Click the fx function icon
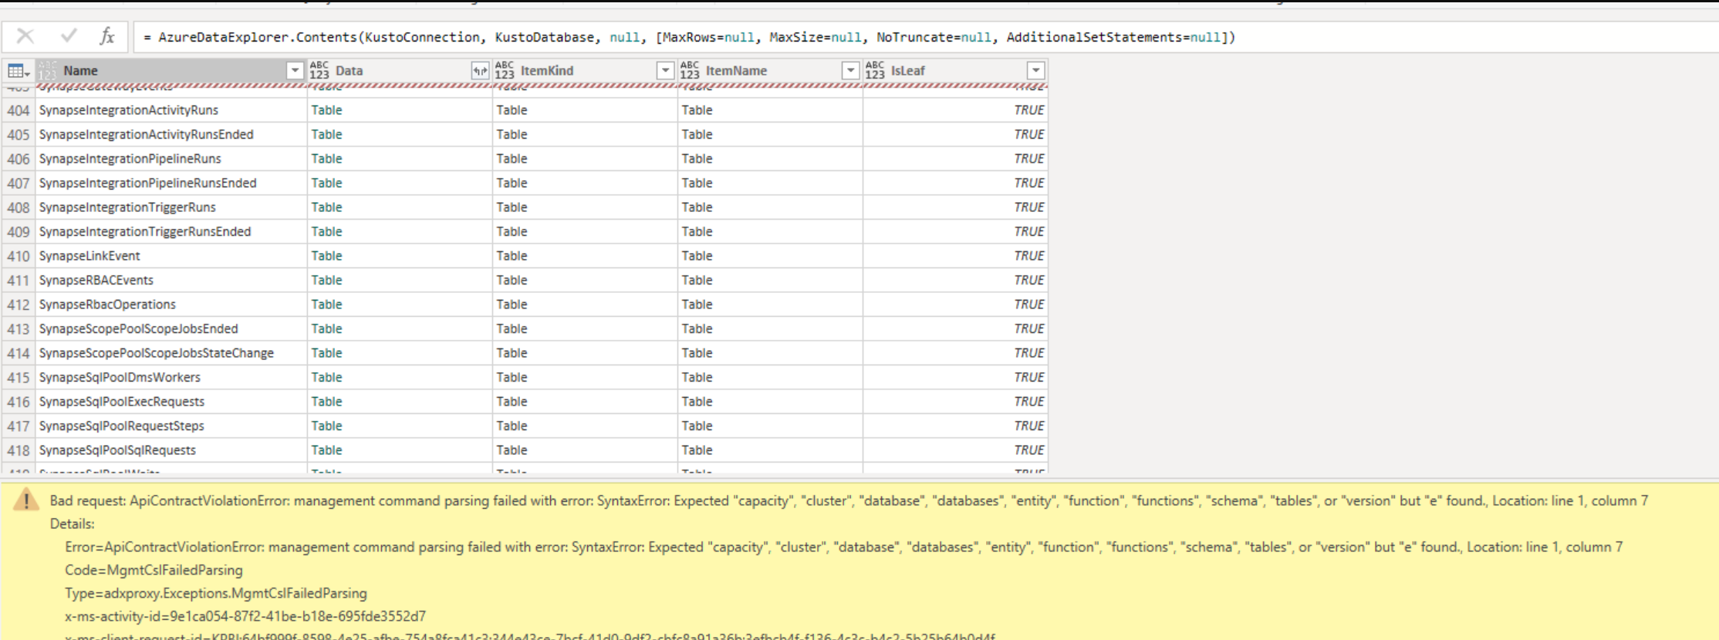 point(107,36)
